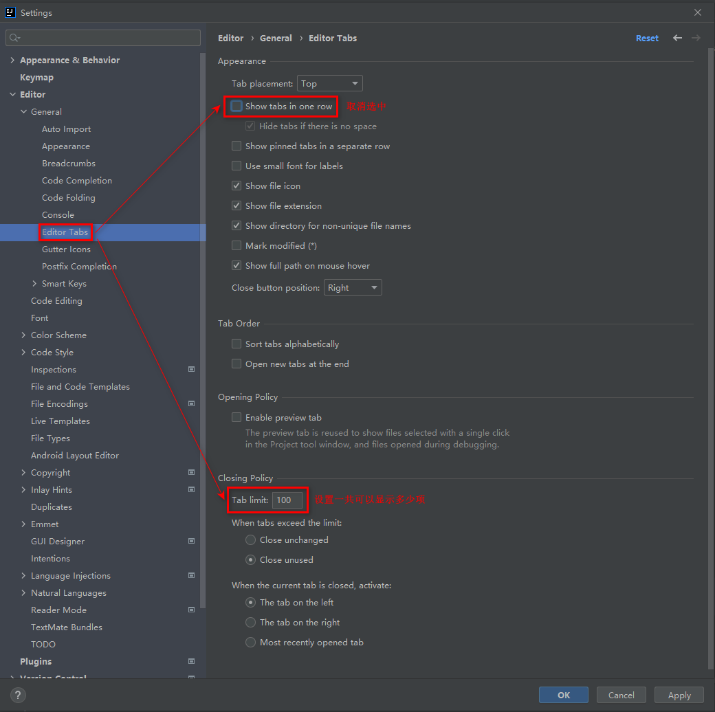Viewport: 715px width, 712px height.
Task: Expand the Emmet node
Action: 23,524
